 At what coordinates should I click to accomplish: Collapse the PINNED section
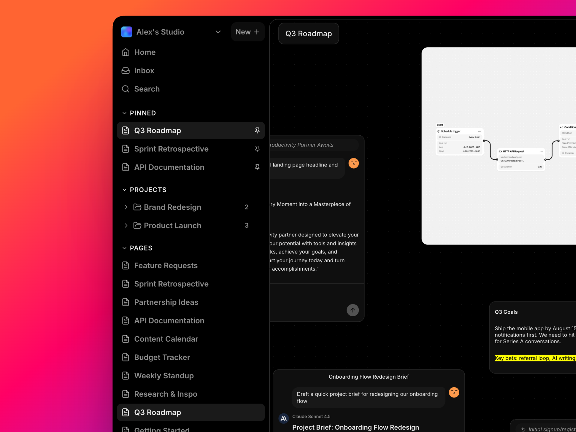tap(125, 113)
